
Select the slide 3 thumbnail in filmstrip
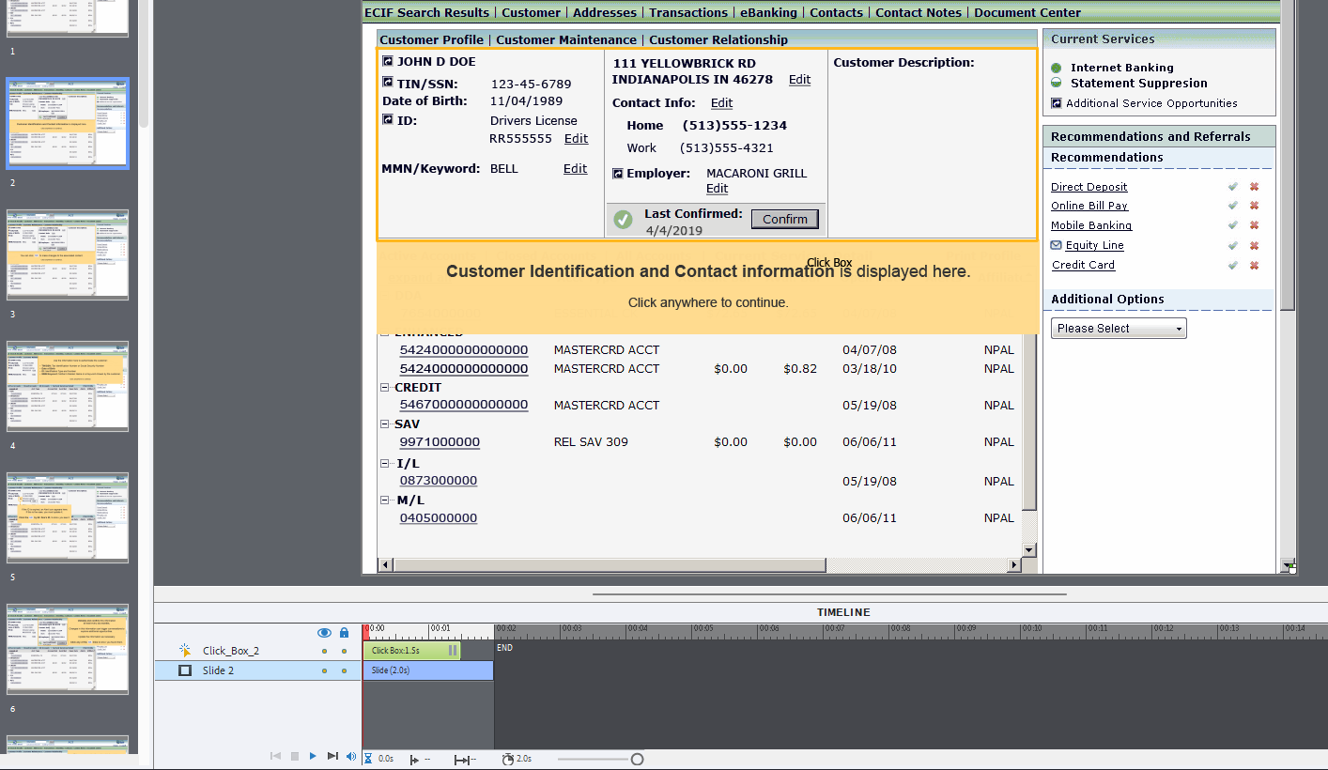(68, 254)
